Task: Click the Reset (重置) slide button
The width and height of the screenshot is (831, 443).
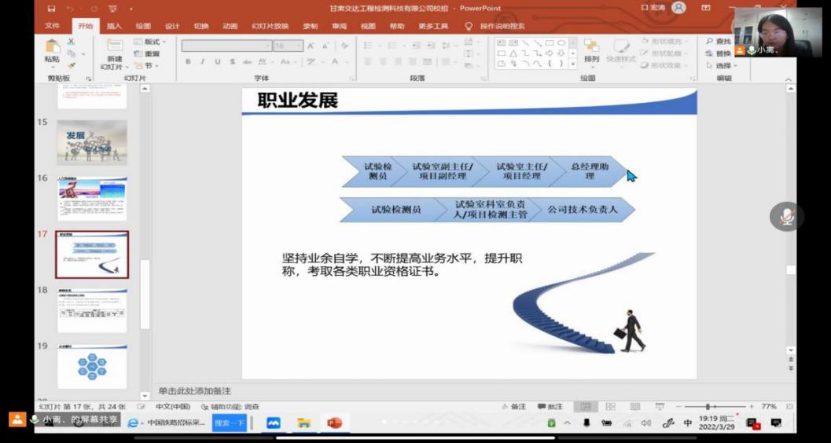Action: (x=147, y=53)
